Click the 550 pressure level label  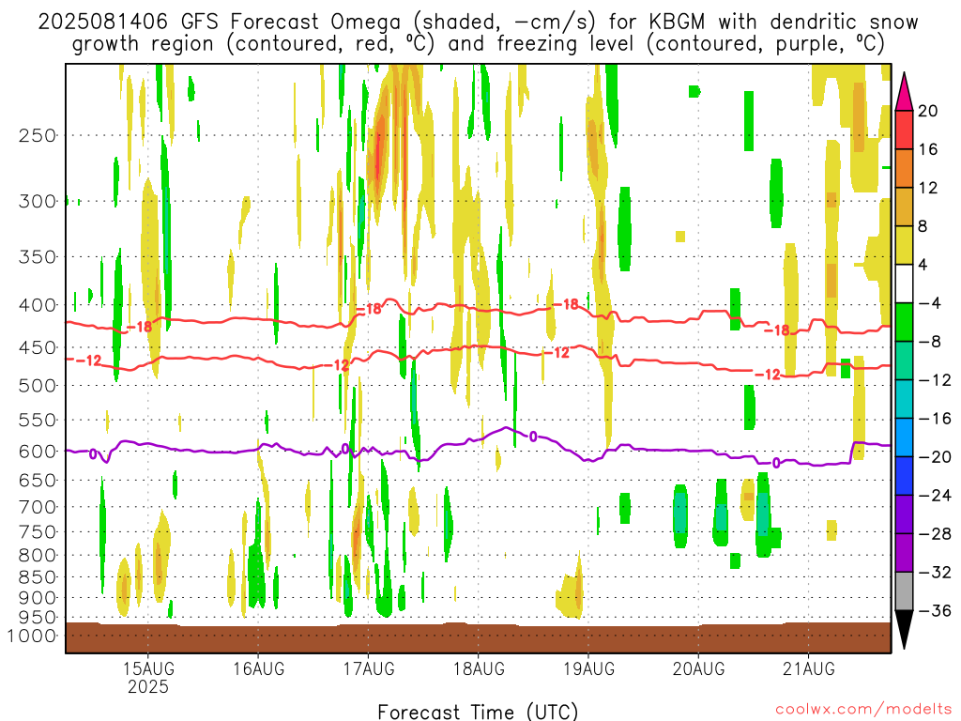coord(38,420)
